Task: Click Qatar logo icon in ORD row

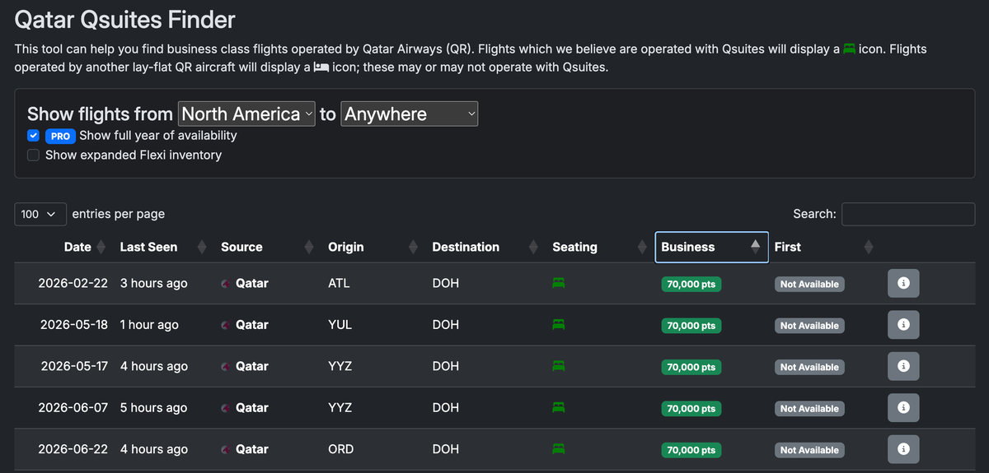Action: click(227, 450)
